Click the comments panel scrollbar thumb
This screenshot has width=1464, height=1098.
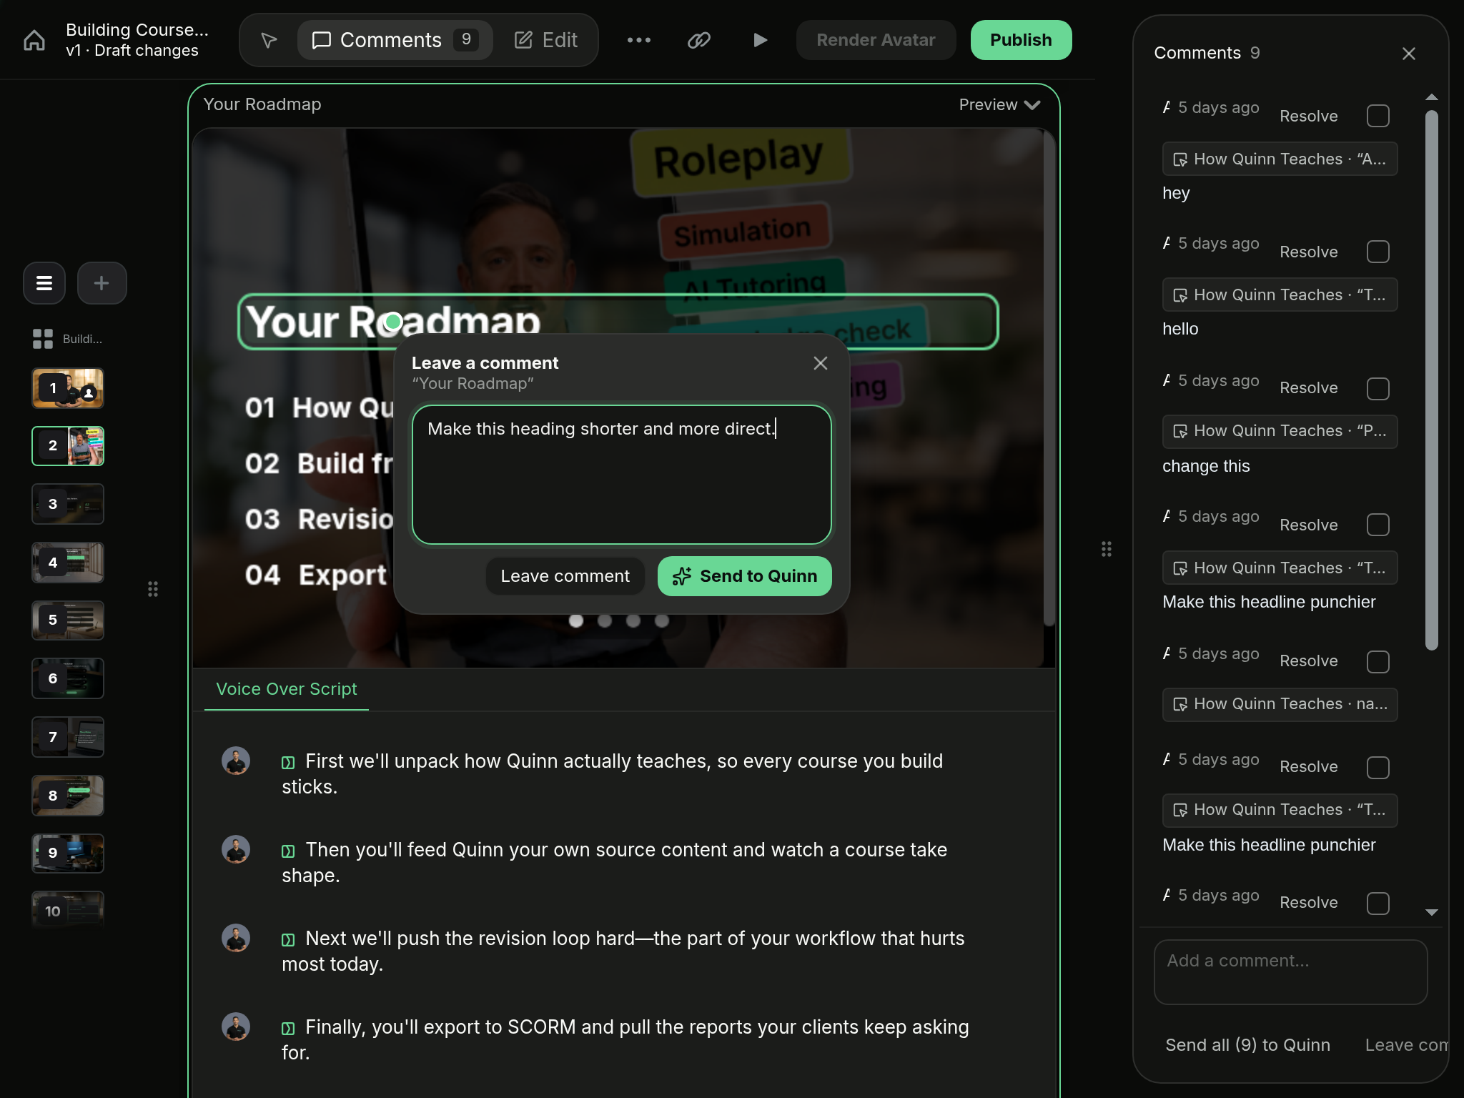coord(1431,380)
